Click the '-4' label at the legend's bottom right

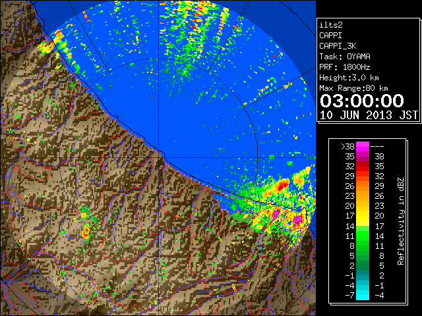click(378, 296)
